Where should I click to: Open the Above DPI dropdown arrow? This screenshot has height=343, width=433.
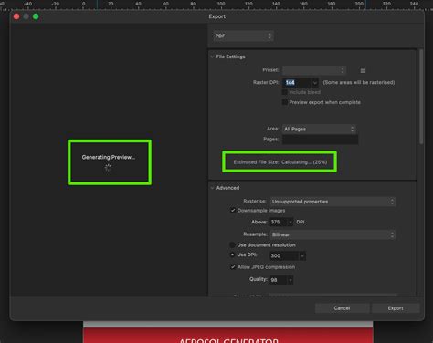point(290,222)
